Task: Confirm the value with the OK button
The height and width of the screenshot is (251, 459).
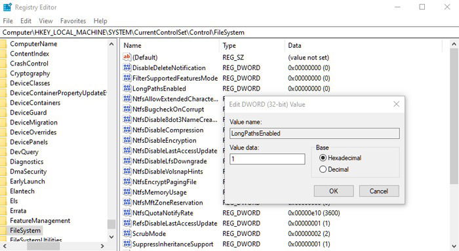Action: coord(333,191)
